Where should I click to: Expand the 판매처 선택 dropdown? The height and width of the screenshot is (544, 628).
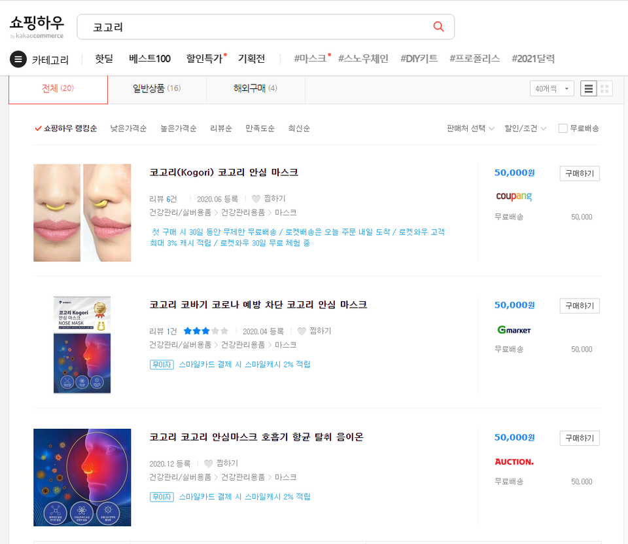(470, 128)
